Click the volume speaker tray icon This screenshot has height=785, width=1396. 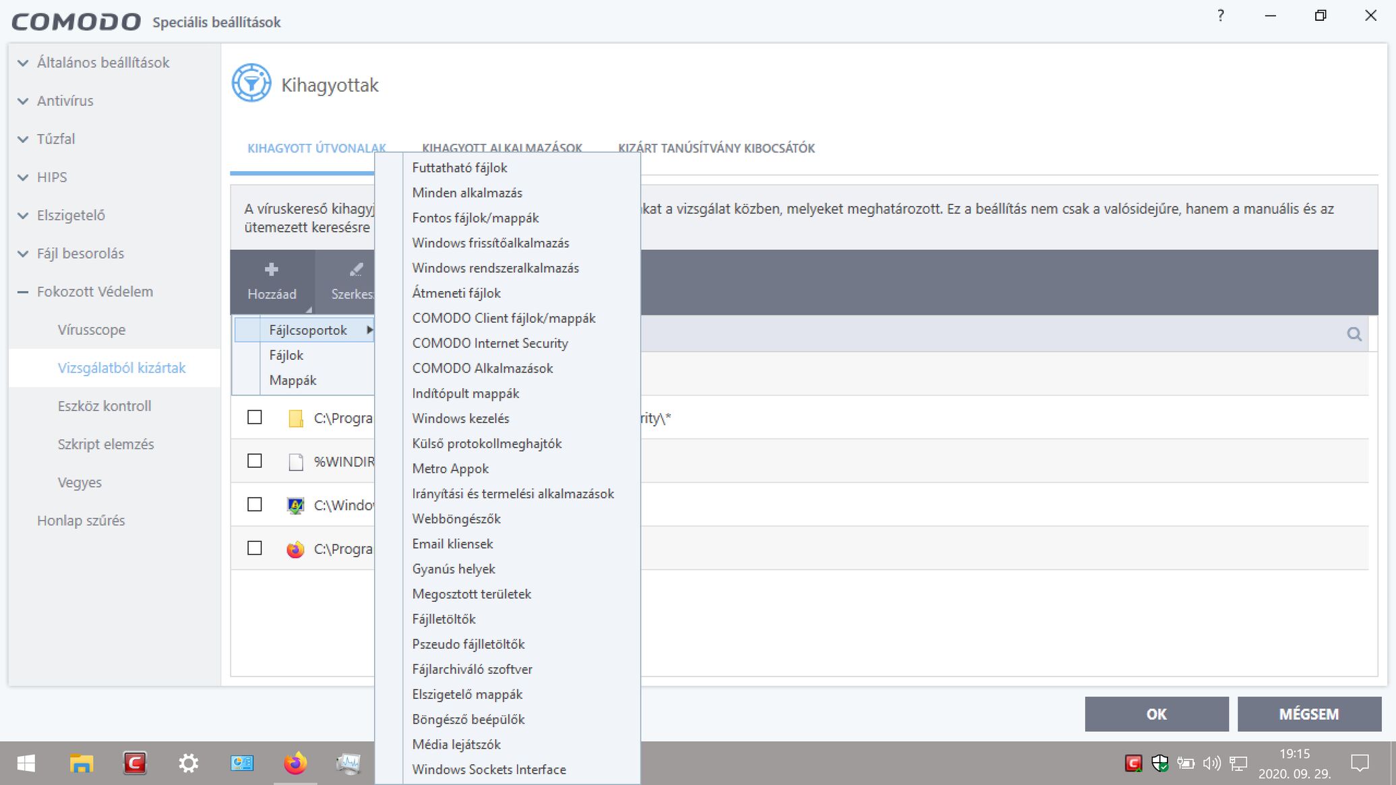point(1211,763)
